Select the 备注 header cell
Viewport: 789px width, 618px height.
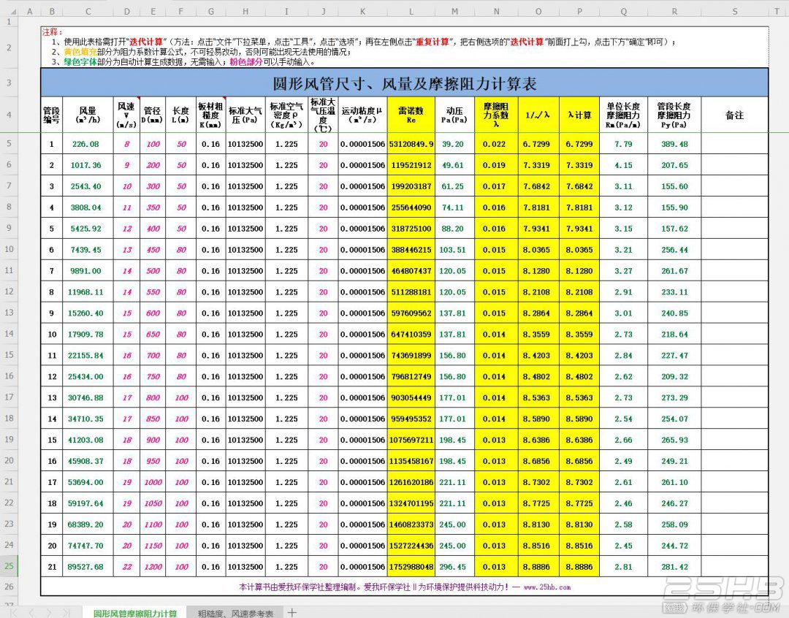click(x=735, y=115)
